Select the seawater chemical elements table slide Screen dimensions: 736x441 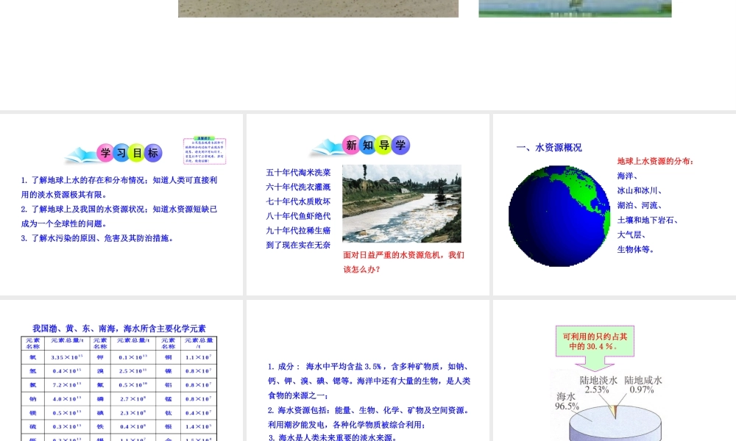[x=121, y=370]
